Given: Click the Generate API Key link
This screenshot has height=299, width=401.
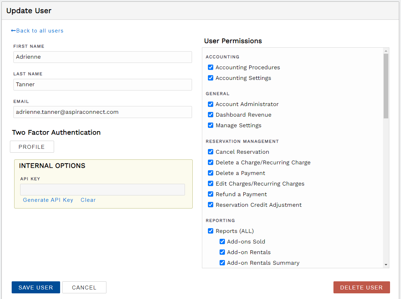Looking at the screenshot, I should point(48,200).
